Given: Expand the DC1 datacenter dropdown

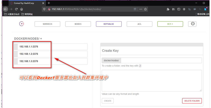Looking at the screenshot, I should click(170, 24).
